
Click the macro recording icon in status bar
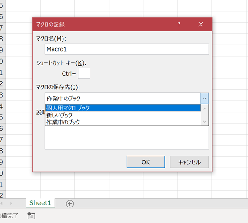click(x=32, y=216)
